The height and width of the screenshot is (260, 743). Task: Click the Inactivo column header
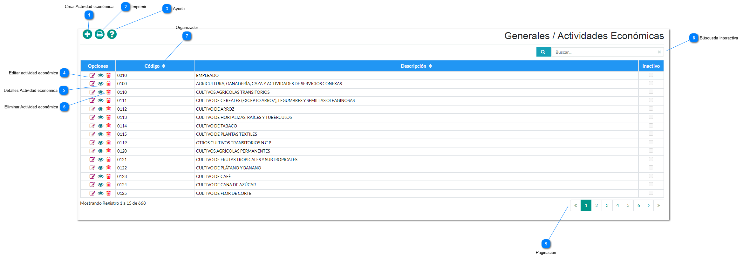point(651,66)
